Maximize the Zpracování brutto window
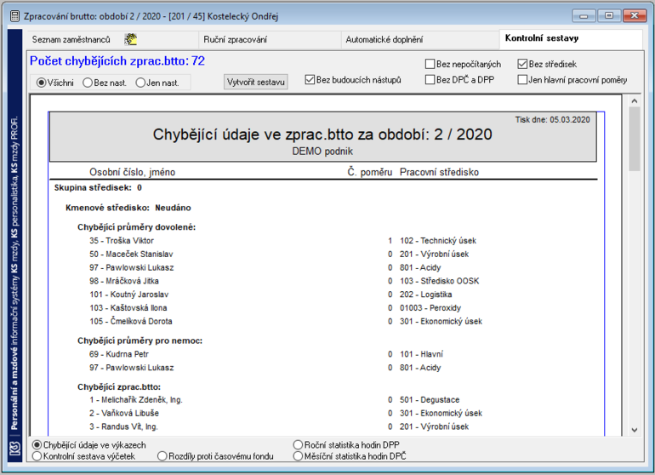The width and height of the screenshot is (655, 475). click(x=609, y=16)
